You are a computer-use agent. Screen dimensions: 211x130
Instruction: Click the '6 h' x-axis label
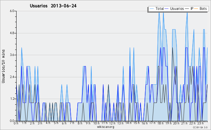64,123
